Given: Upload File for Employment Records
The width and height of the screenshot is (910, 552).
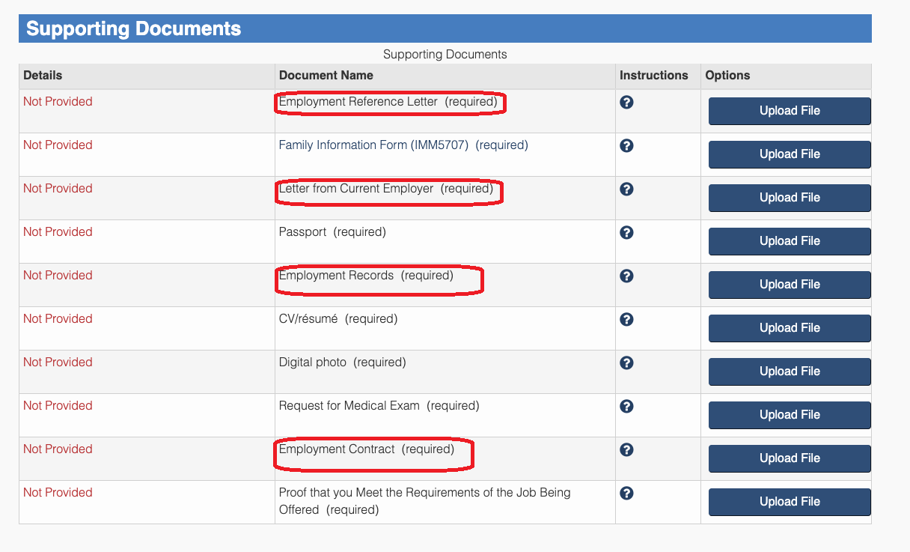Looking at the screenshot, I should 790,285.
